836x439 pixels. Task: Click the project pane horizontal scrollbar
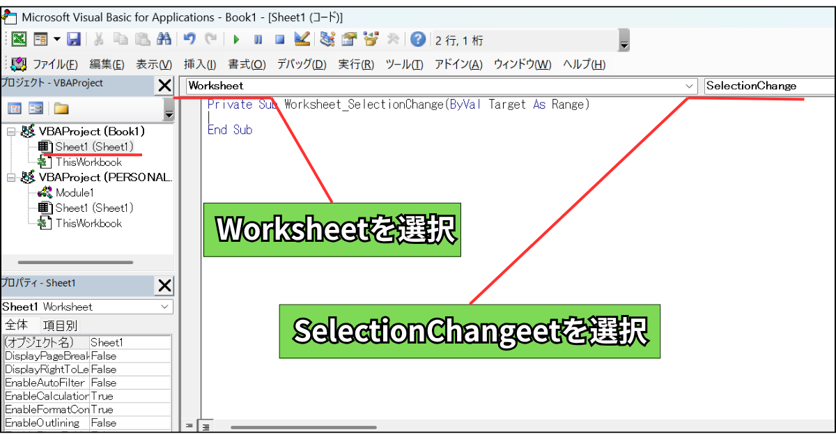75,263
